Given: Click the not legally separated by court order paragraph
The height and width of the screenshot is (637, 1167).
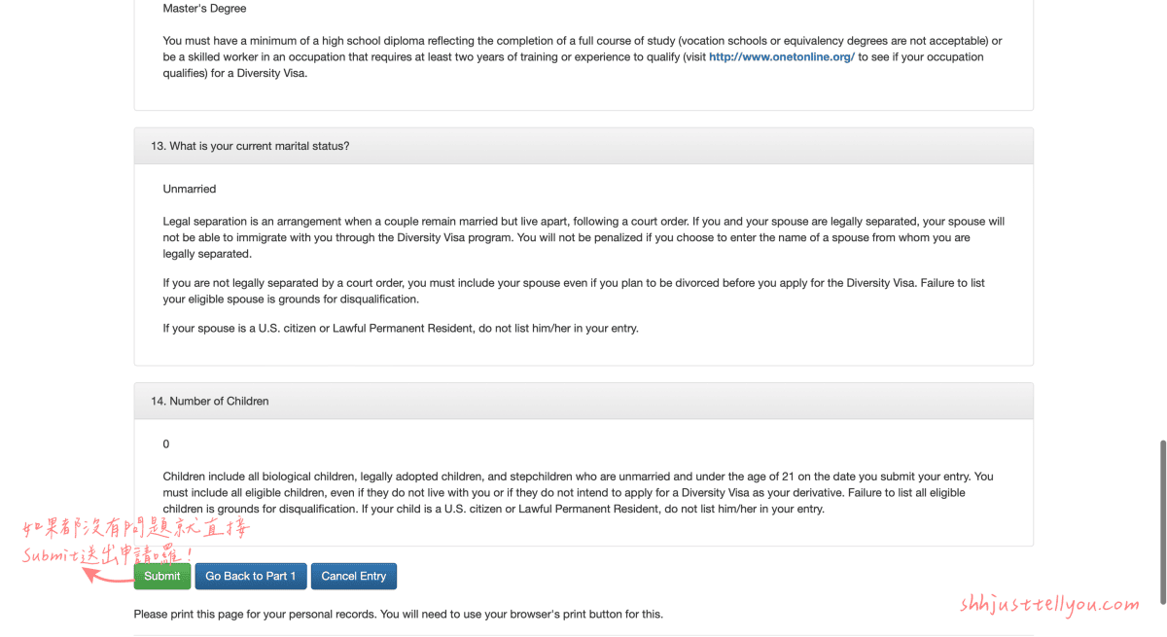Looking at the screenshot, I should point(574,291).
